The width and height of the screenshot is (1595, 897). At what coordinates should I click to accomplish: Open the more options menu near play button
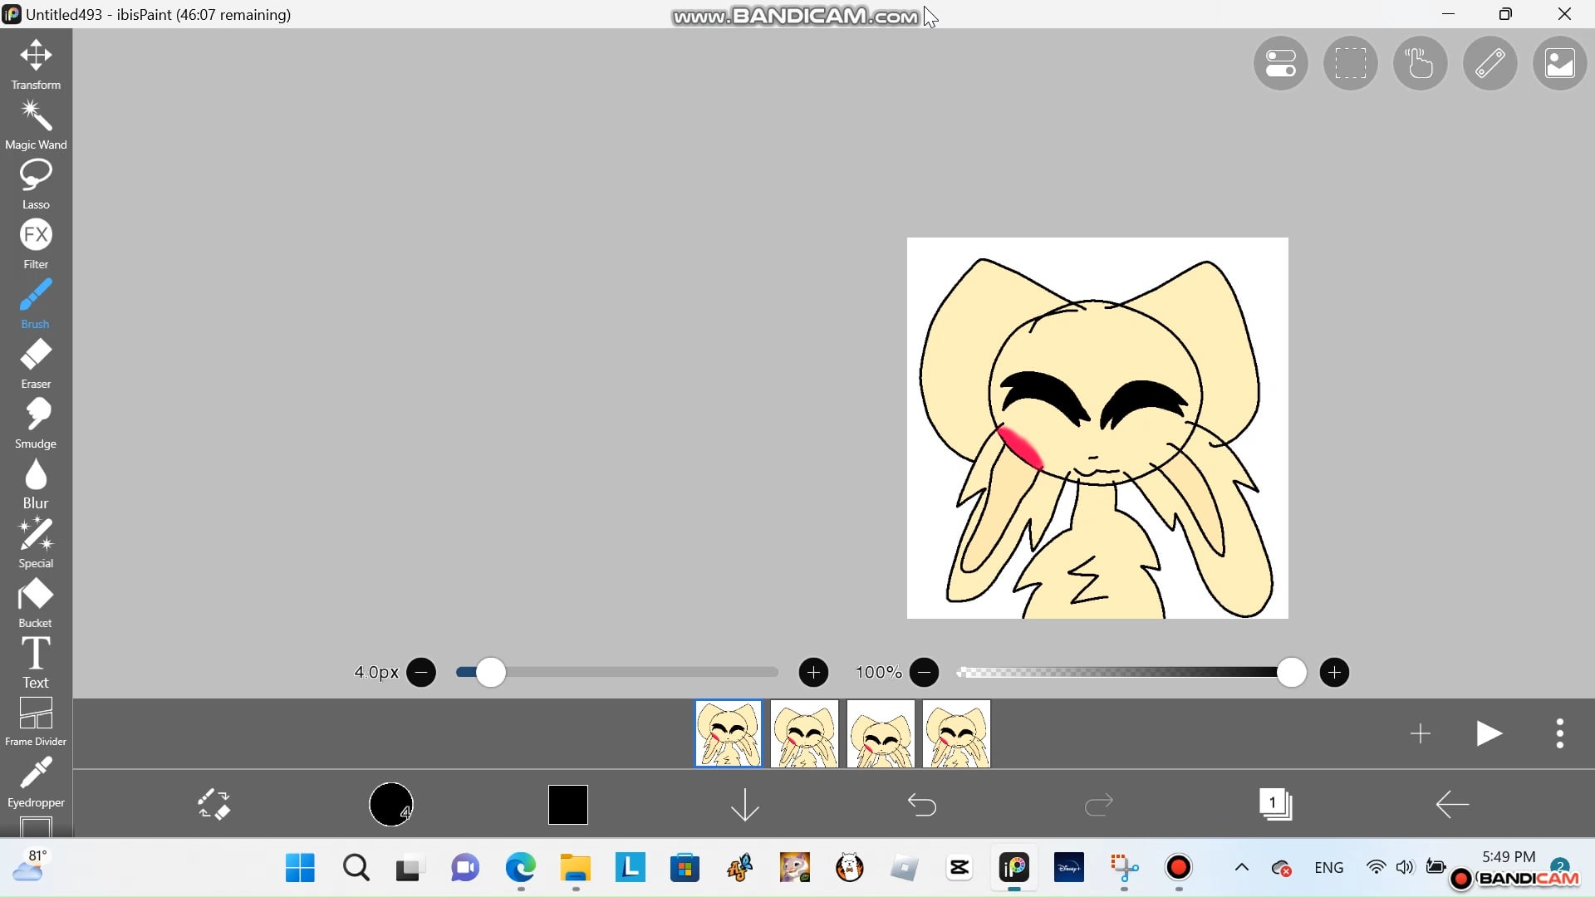pyautogui.click(x=1559, y=733)
